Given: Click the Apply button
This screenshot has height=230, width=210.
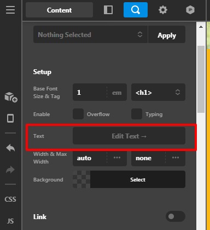Looking at the screenshot, I should [x=167, y=34].
